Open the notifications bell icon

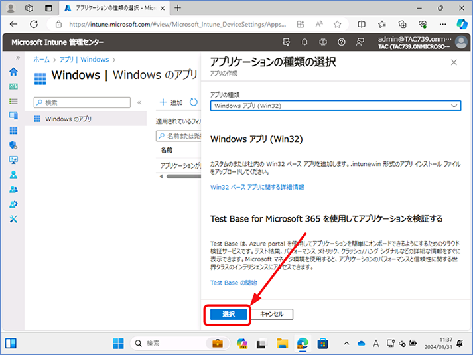pos(304,42)
